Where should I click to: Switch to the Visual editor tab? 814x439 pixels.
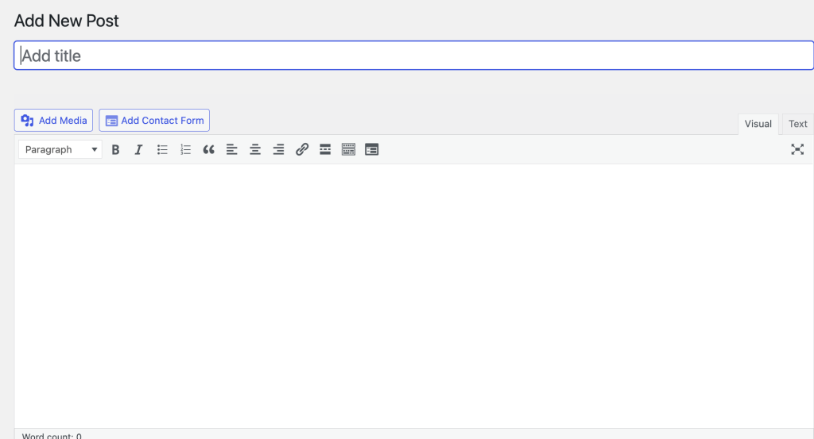tap(758, 124)
